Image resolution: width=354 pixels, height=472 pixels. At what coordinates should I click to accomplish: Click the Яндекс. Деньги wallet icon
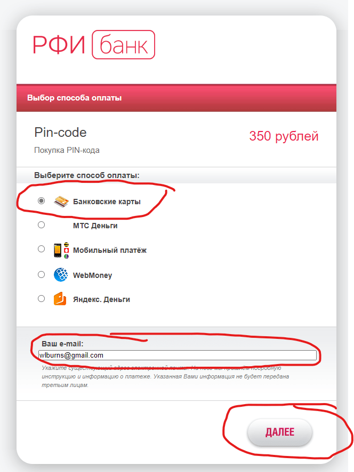pos(60,299)
